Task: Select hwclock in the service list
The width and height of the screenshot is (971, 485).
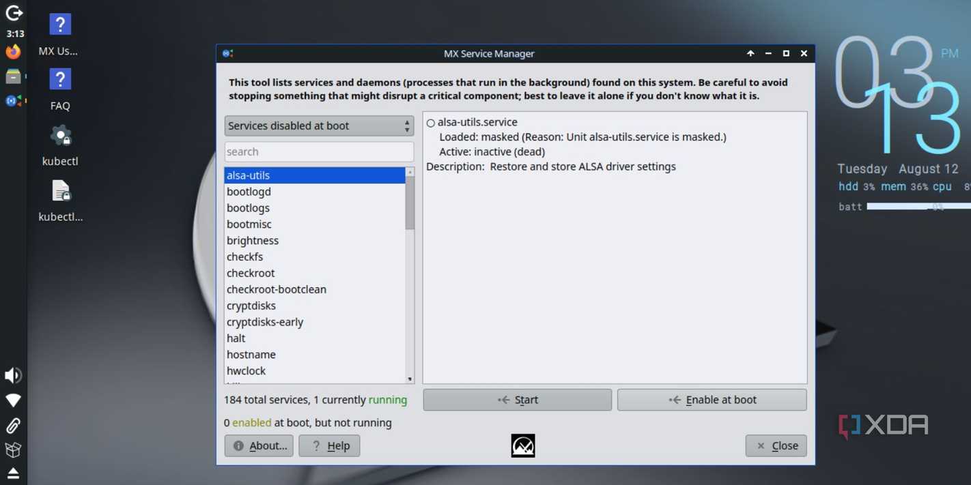Action: click(x=315, y=371)
